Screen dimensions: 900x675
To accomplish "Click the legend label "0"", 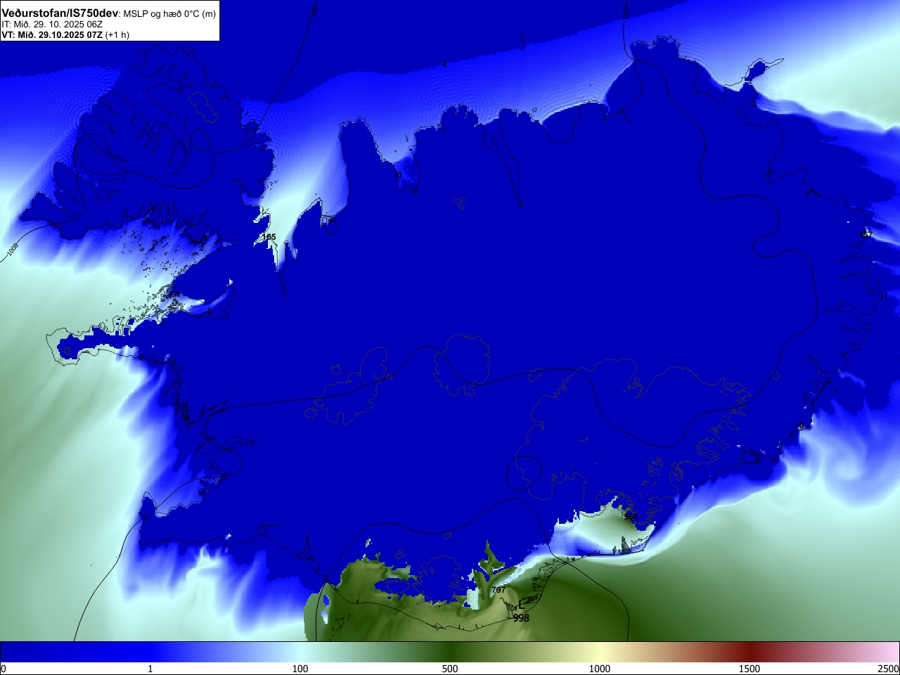I will (x=4, y=669).
